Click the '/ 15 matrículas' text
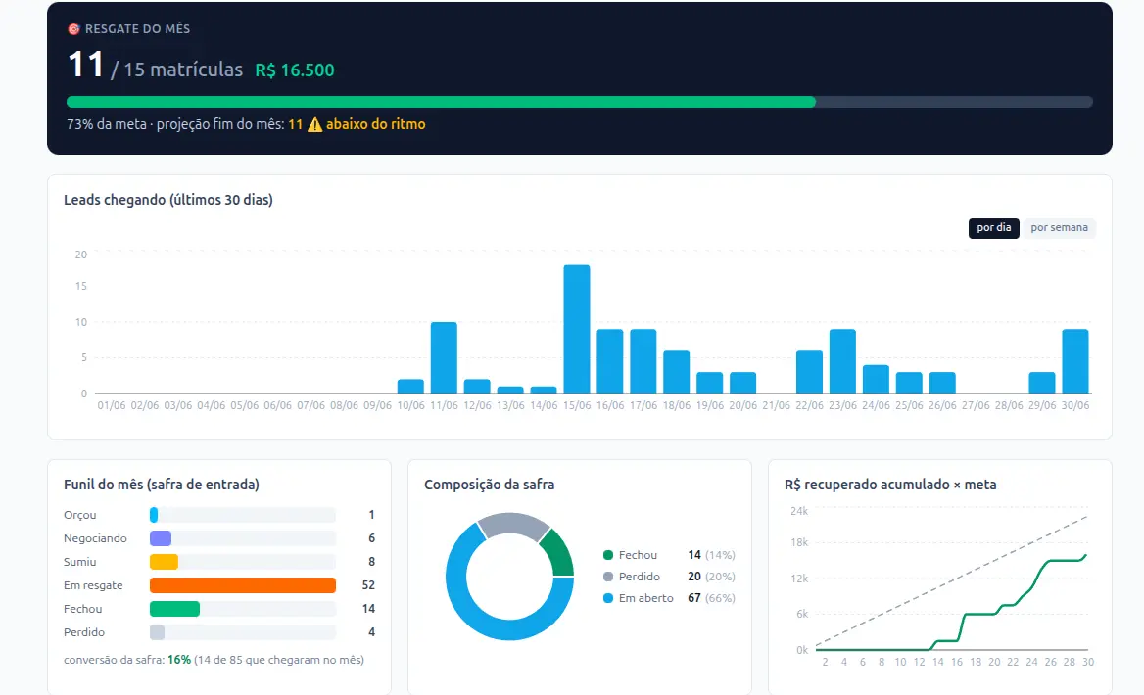Image resolution: width=1144 pixels, height=695 pixels. (176, 69)
